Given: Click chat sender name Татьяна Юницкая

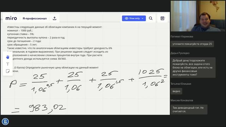Looking at the screenshot, I should (181, 84).
